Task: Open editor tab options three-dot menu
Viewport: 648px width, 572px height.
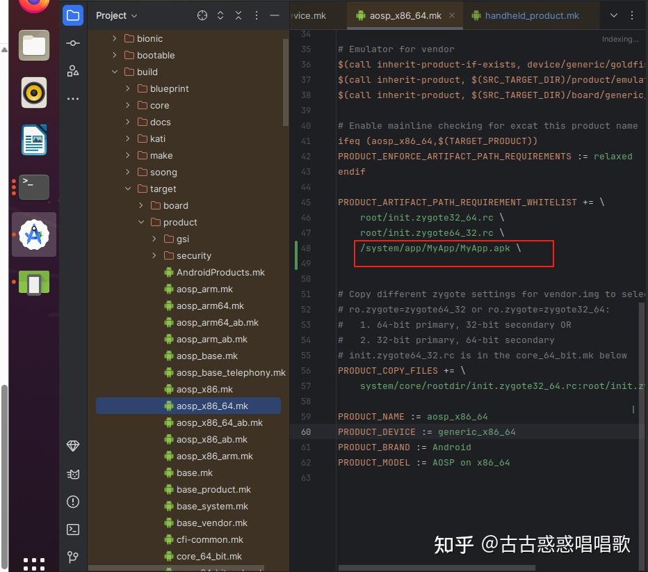Action: click(x=632, y=16)
